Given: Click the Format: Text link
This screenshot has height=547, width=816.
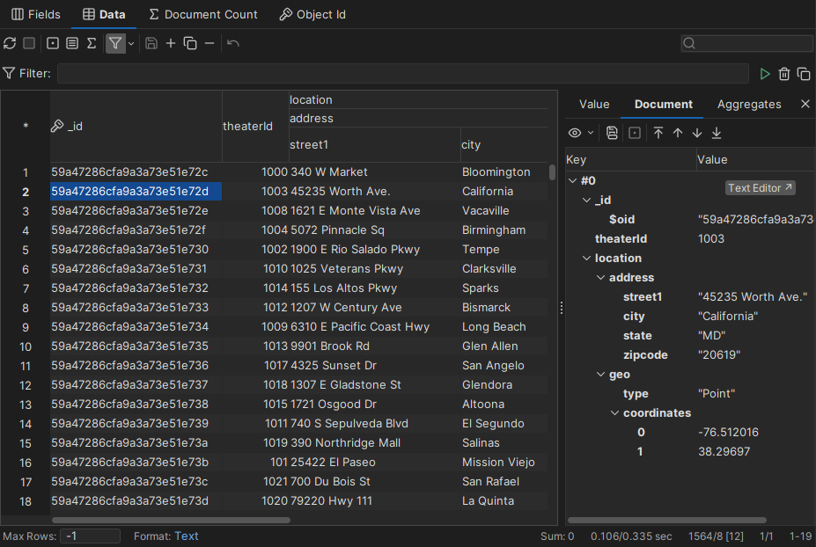Looking at the screenshot, I should point(186,535).
